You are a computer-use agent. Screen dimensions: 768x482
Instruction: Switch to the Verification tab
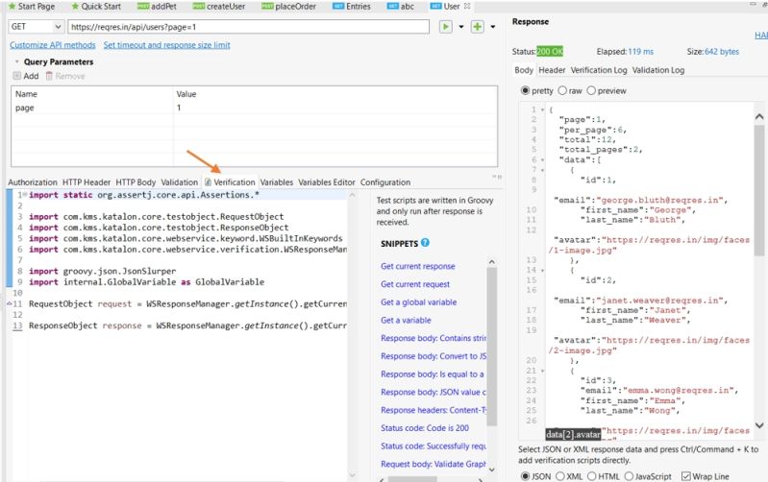click(230, 182)
